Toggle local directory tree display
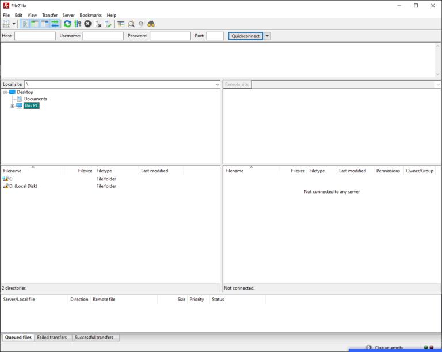This screenshot has height=352, width=442. pos(35,24)
